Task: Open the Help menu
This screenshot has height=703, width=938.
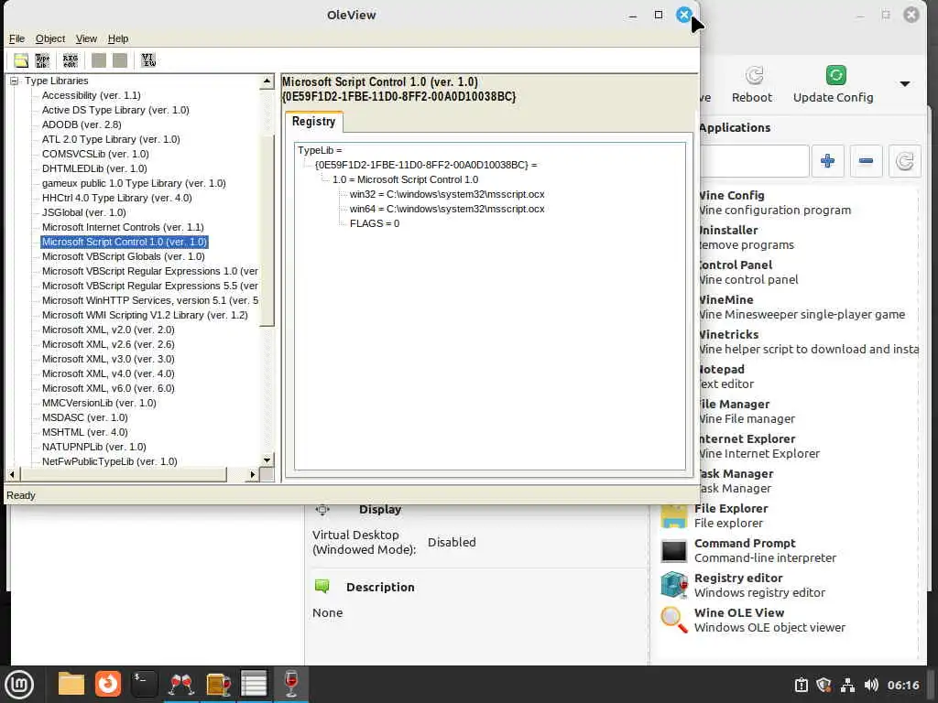Action: click(x=118, y=38)
